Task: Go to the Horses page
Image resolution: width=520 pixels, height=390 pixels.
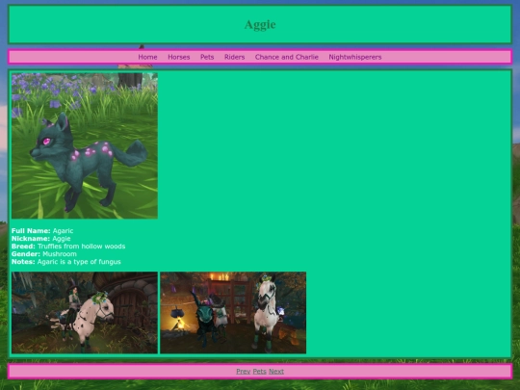Action: coord(179,57)
